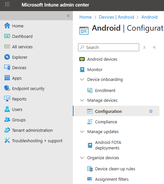Click the Android devices screen icon

(82, 59)
